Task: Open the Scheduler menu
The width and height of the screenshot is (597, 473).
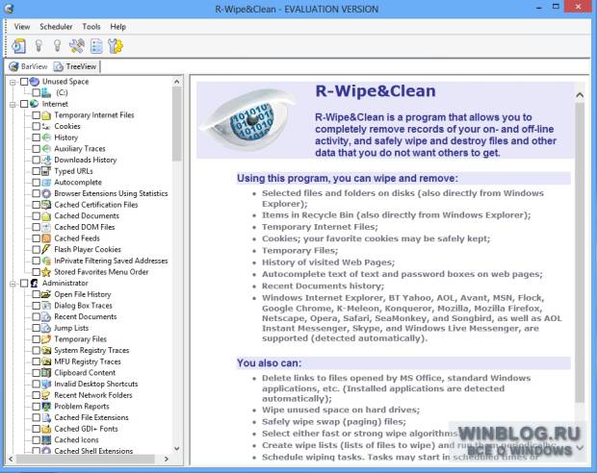Action: tap(56, 27)
